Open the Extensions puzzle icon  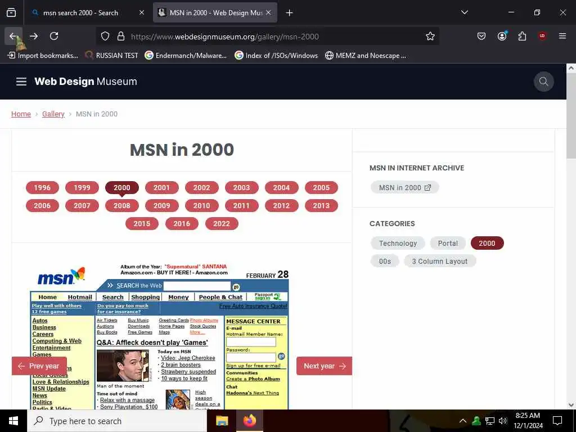coord(522,36)
